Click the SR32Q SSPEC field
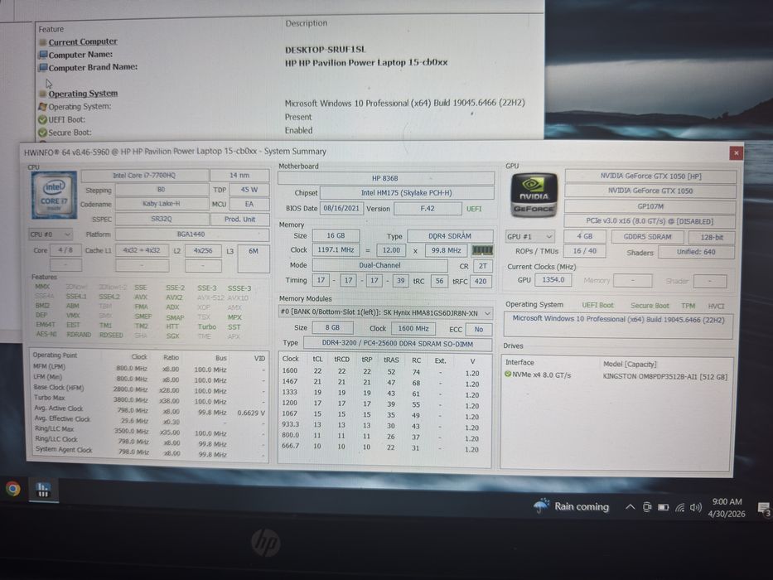The height and width of the screenshot is (580, 773). point(162,219)
